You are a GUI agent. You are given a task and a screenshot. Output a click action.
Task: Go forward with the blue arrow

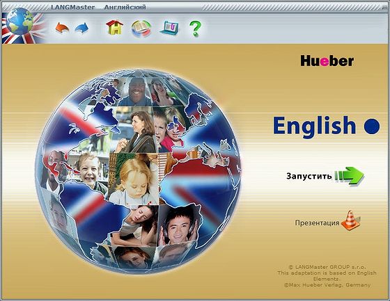pyautogui.click(x=81, y=28)
